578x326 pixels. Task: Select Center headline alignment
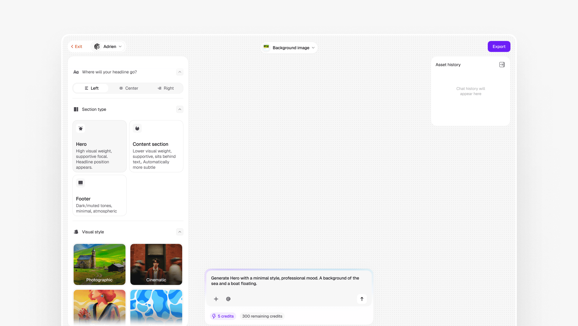point(129,88)
